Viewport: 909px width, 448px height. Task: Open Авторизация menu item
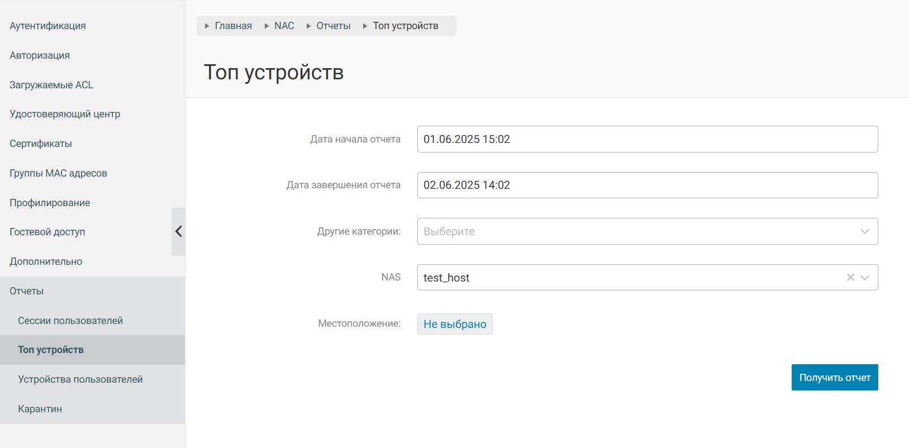pos(40,55)
